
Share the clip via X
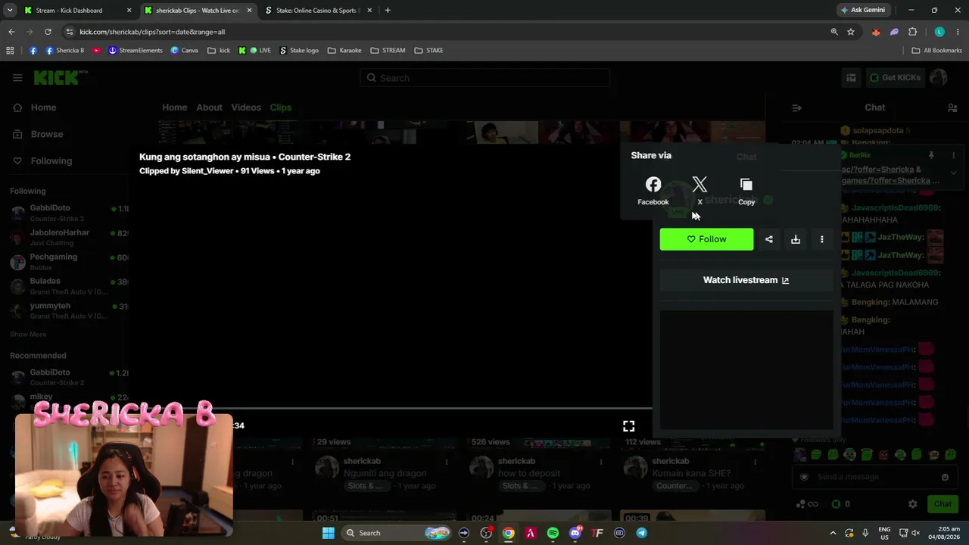[x=699, y=191]
